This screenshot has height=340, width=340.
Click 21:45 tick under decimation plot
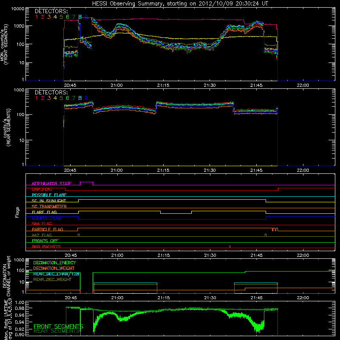(x=257, y=298)
